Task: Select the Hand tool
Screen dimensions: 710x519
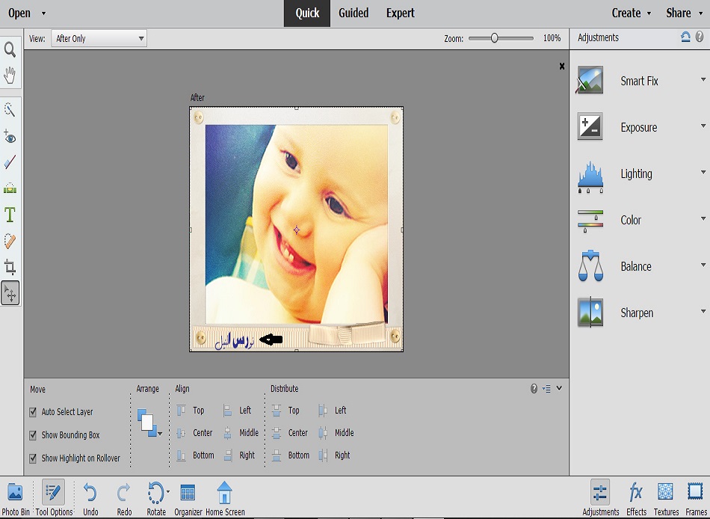Action: coord(10,75)
